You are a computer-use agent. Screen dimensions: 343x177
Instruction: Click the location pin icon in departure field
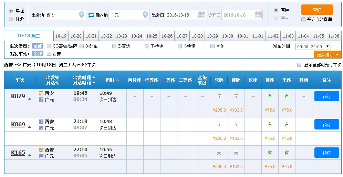coord(82,15)
